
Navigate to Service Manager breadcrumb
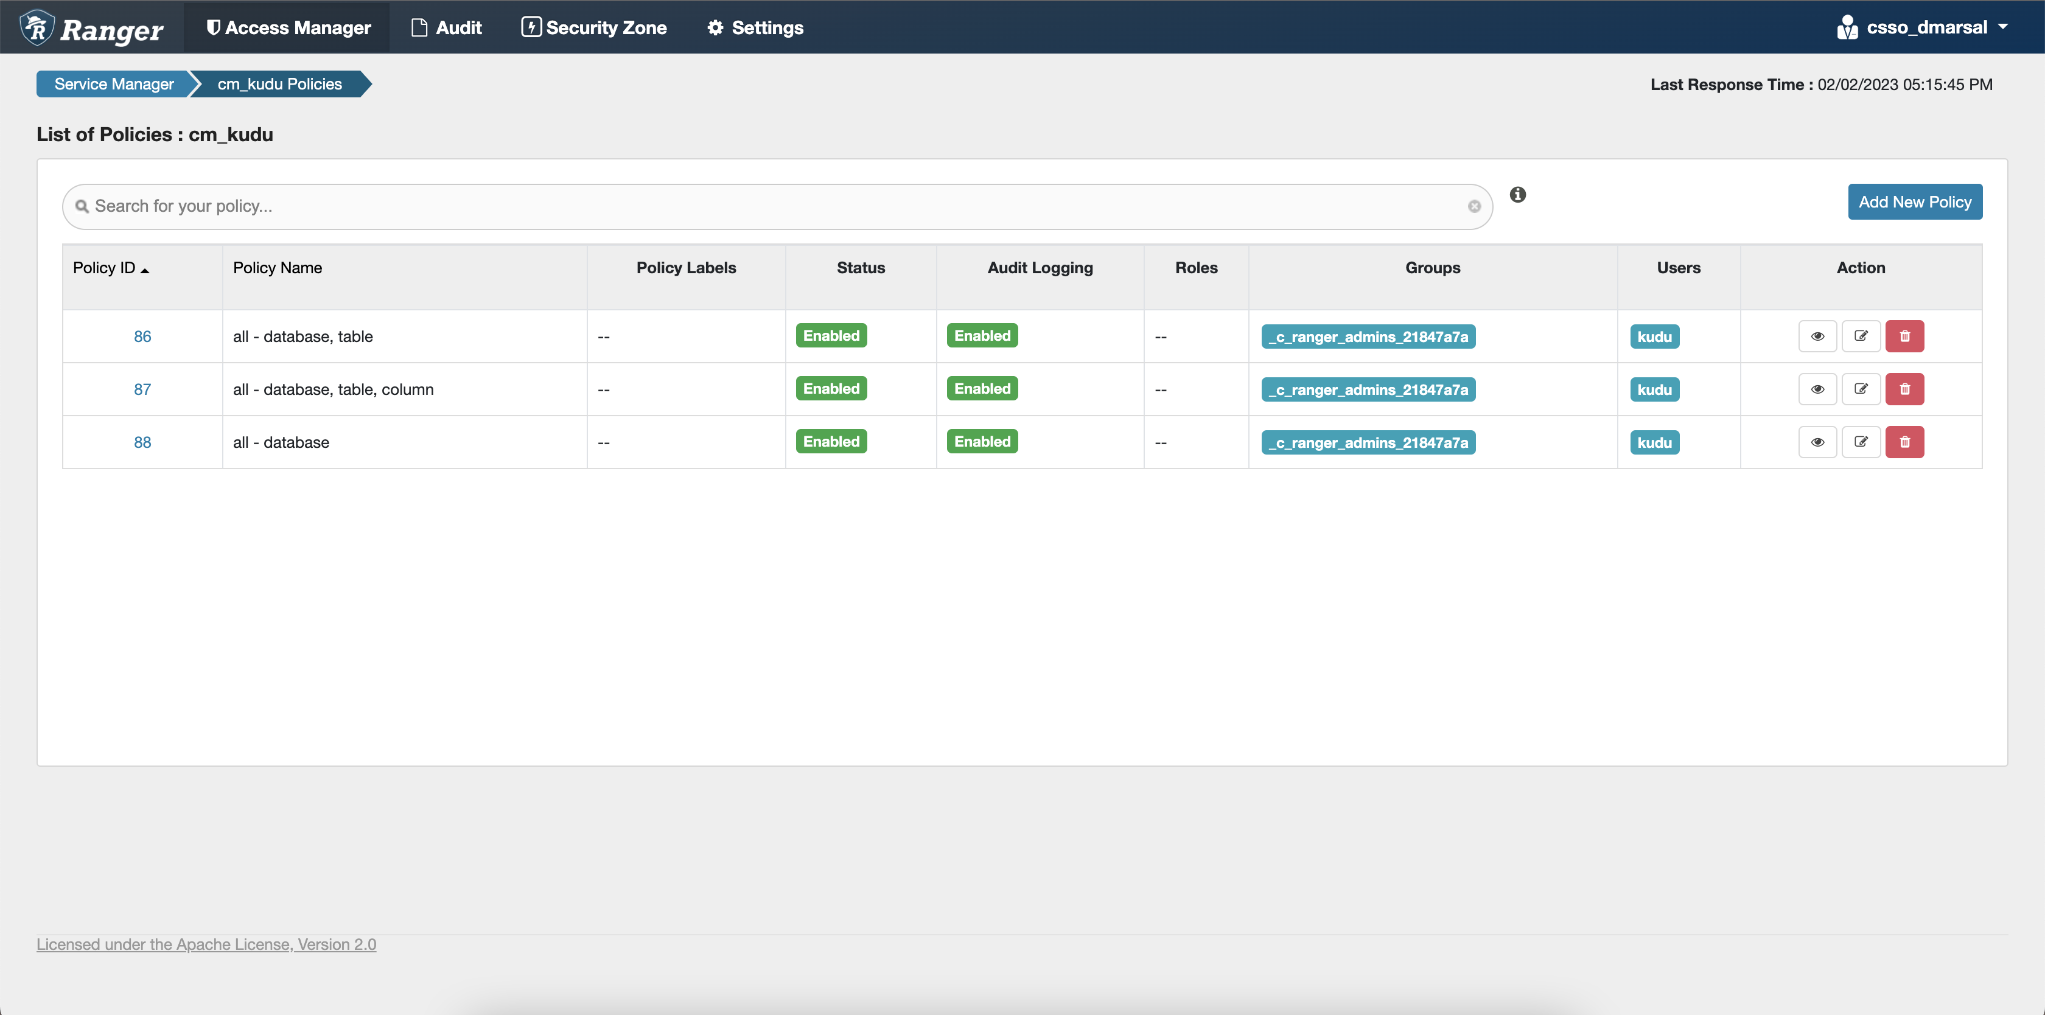114,84
